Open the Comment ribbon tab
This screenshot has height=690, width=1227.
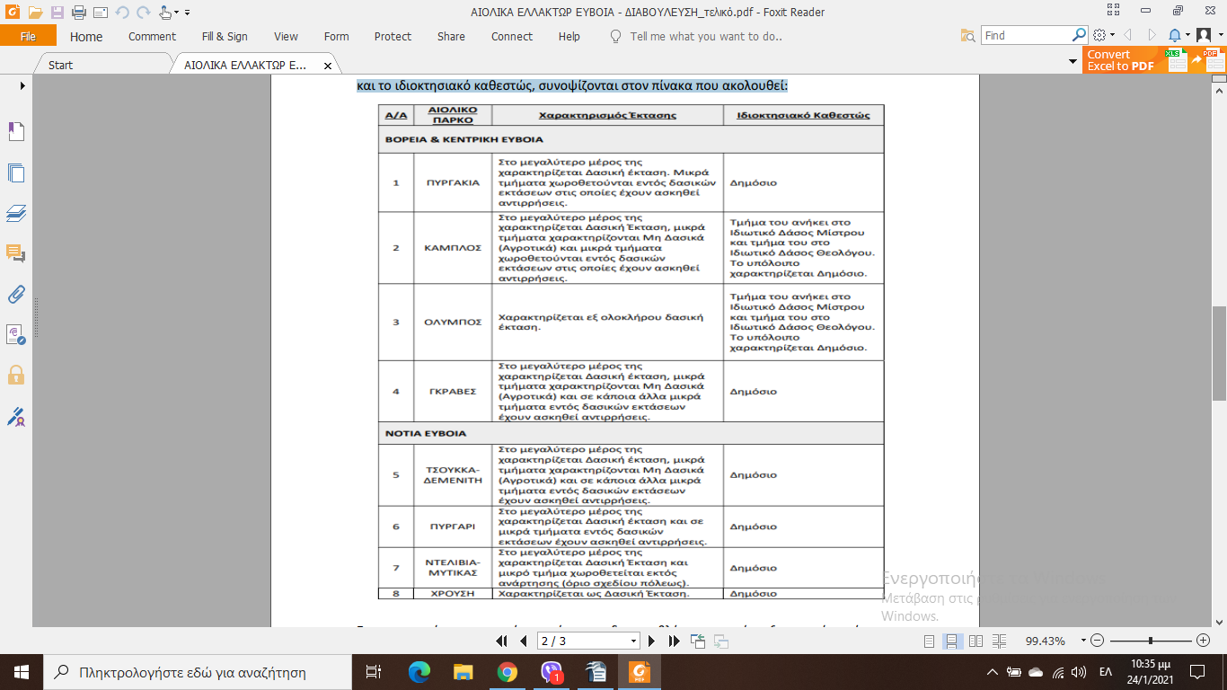click(152, 36)
